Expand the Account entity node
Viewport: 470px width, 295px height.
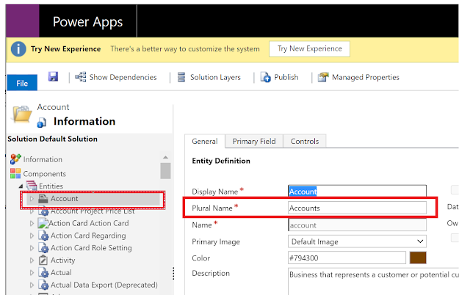click(32, 199)
